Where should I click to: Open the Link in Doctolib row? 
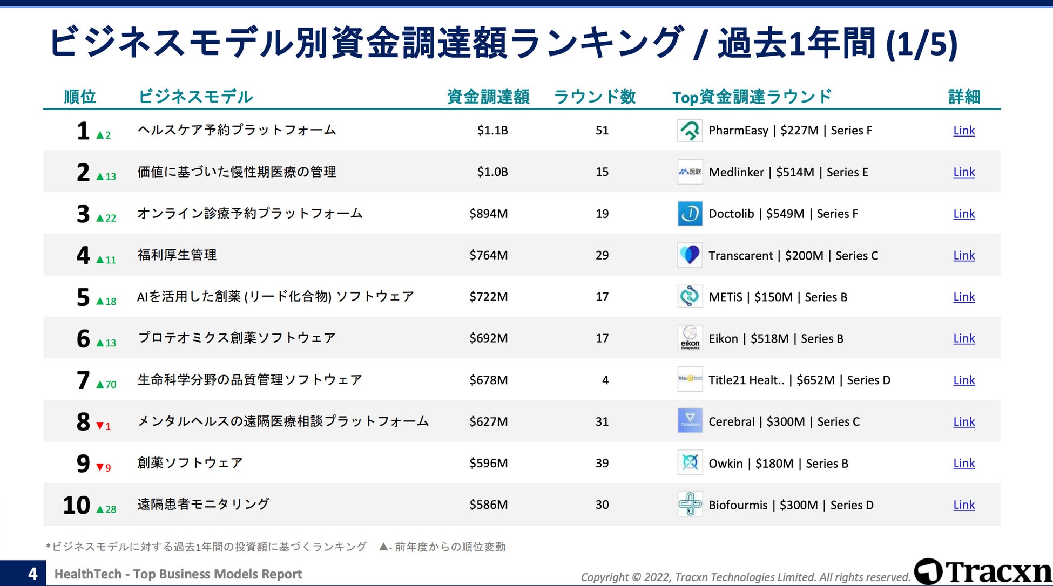pos(963,214)
